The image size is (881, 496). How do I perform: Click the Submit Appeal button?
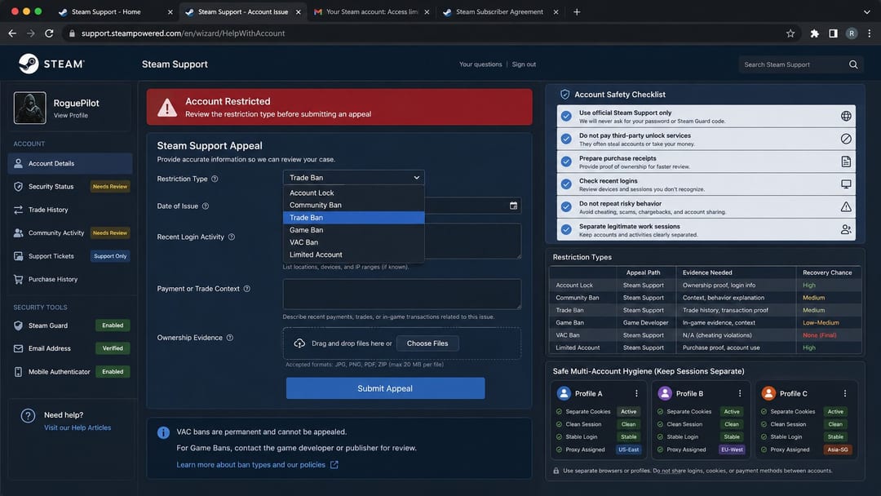(385, 388)
